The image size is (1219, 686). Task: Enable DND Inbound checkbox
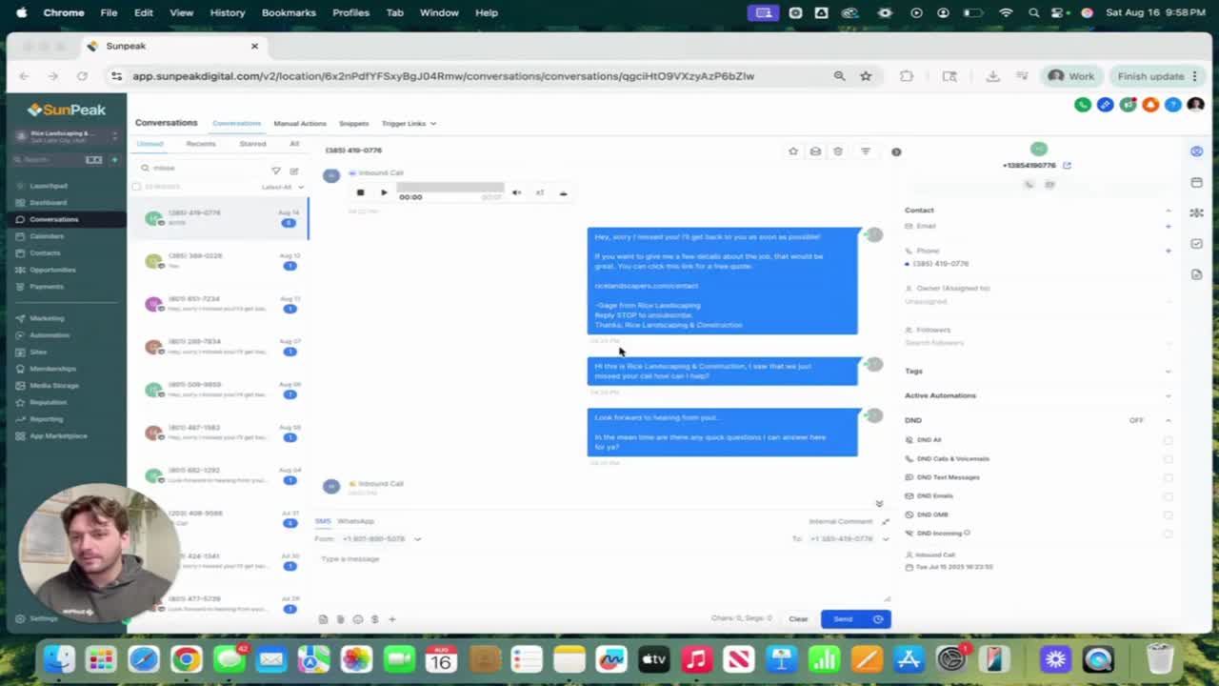(x=1168, y=533)
